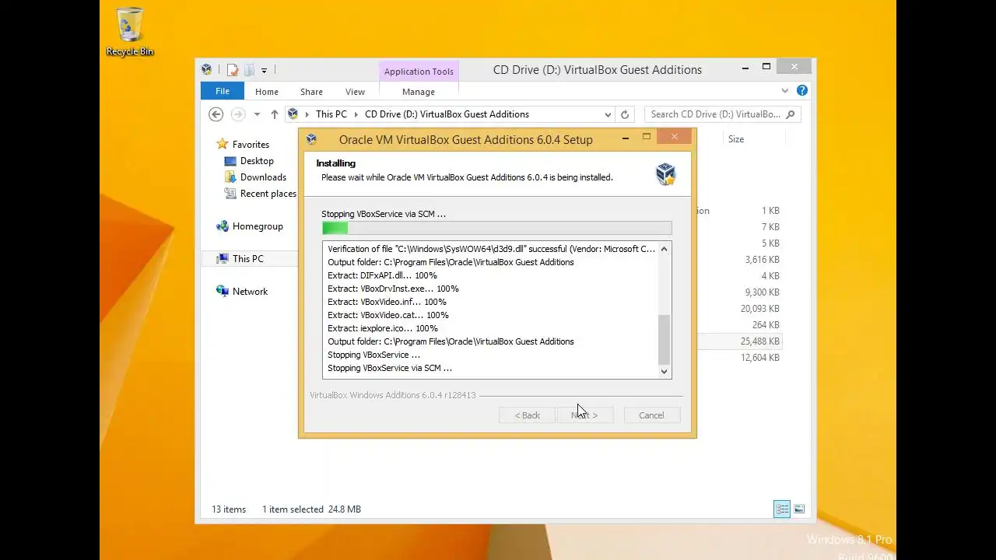Click the setup dialog title bar icon
The width and height of the screenshot is (996, 560).
point(311,139)
